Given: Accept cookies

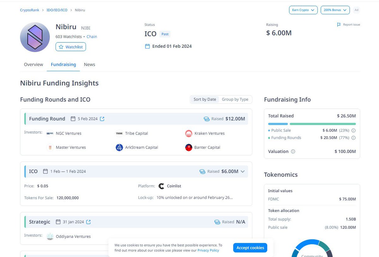Looking at the screenshot, I should (x=250, y=248).
